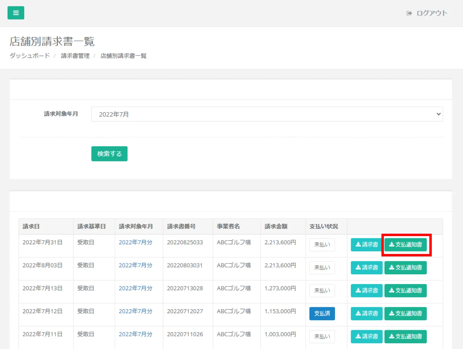The width and height of the screenshot is (463, 349).
Task: Download 請求書 for invoice 20220825033
Action: point(367,245)
